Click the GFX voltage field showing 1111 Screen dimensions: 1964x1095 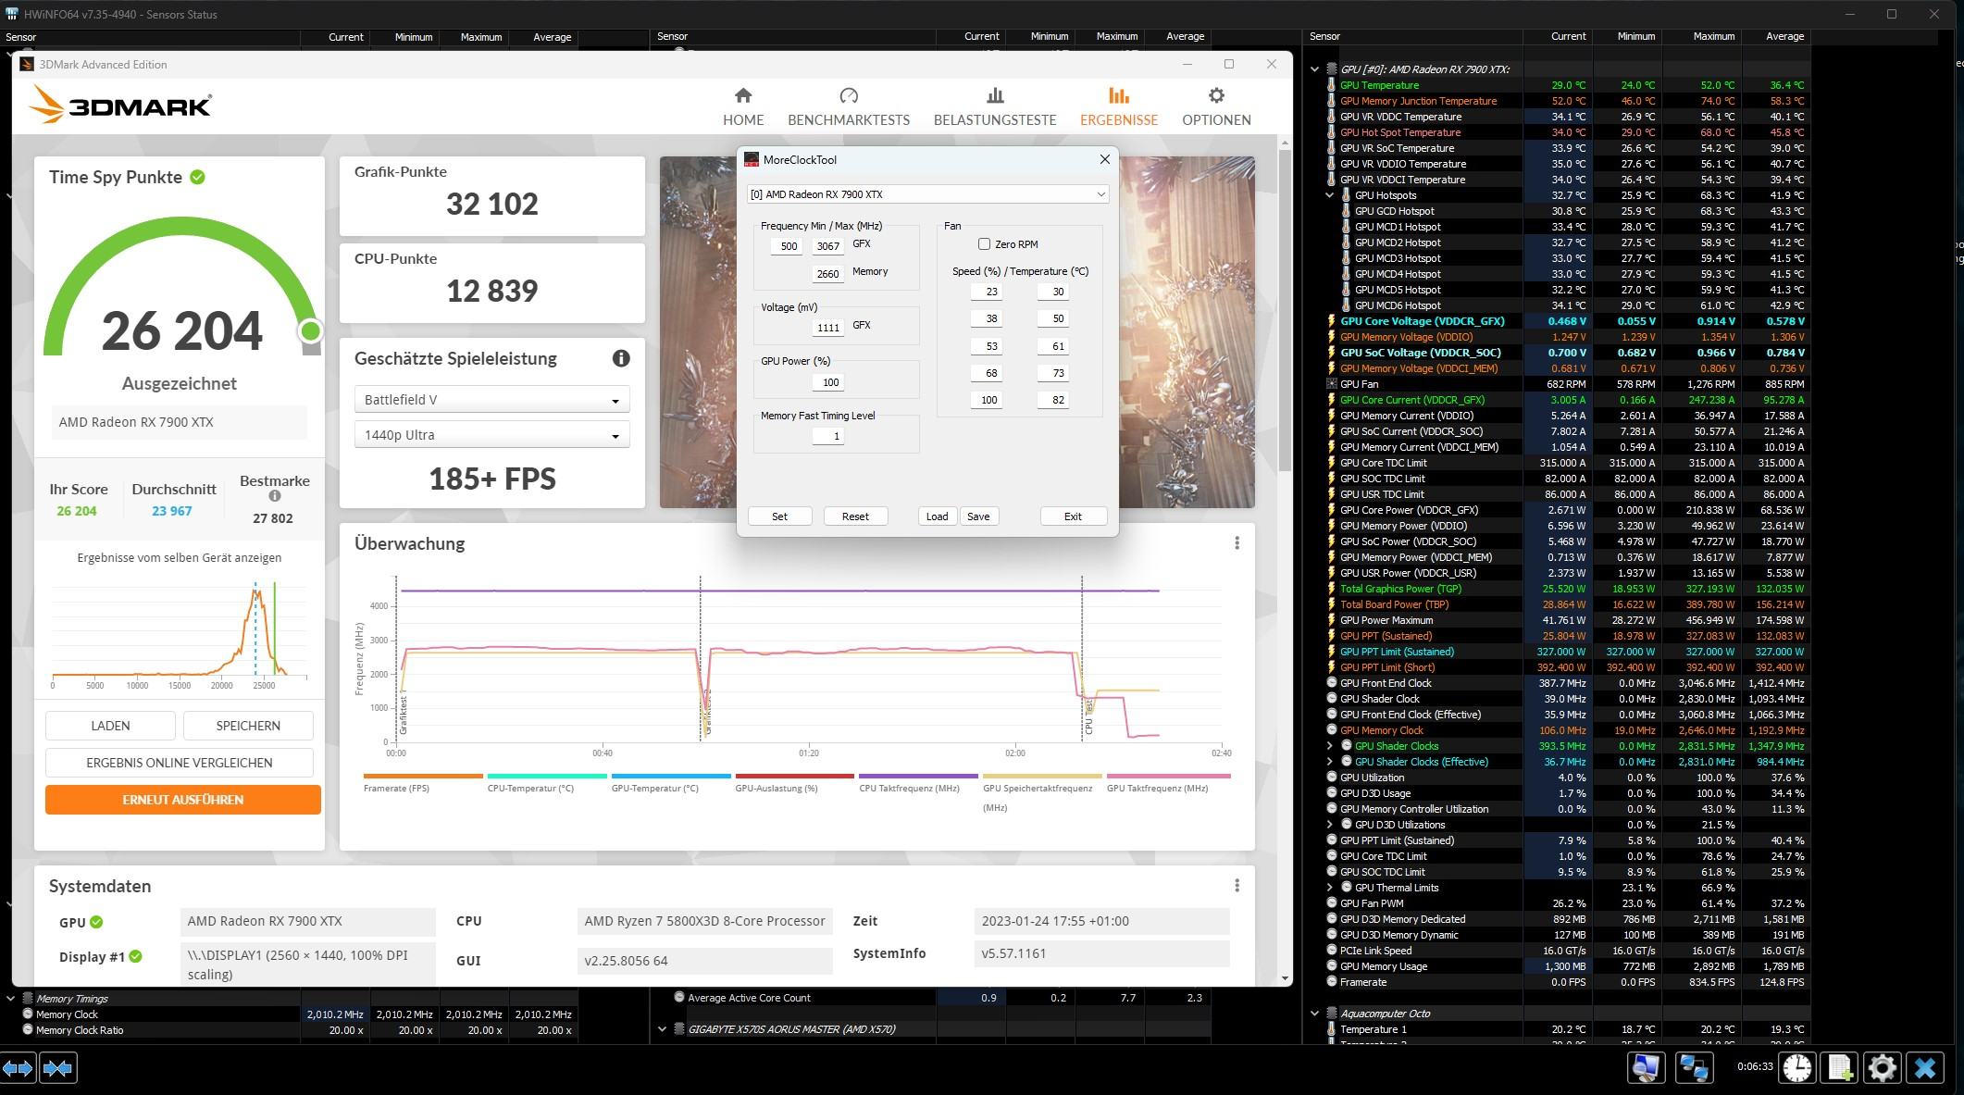(827, 328)
